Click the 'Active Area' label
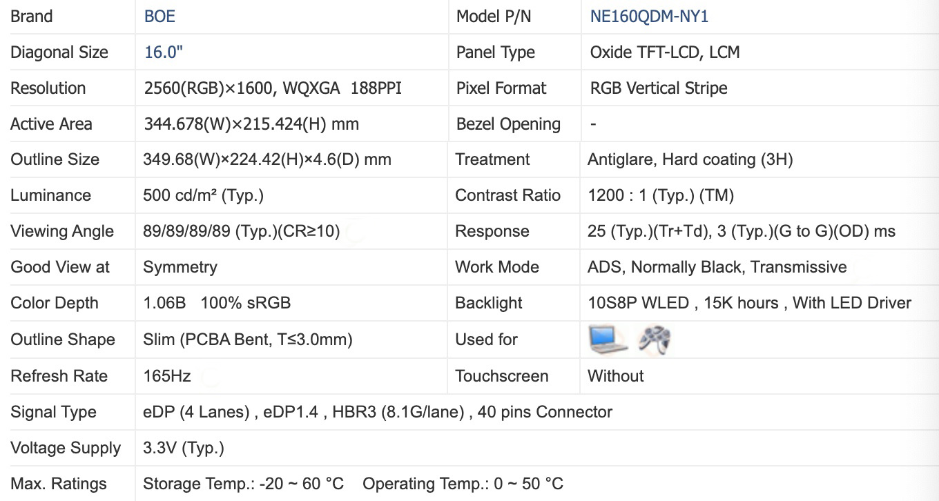Screen dimensions: 939x501 51,124
